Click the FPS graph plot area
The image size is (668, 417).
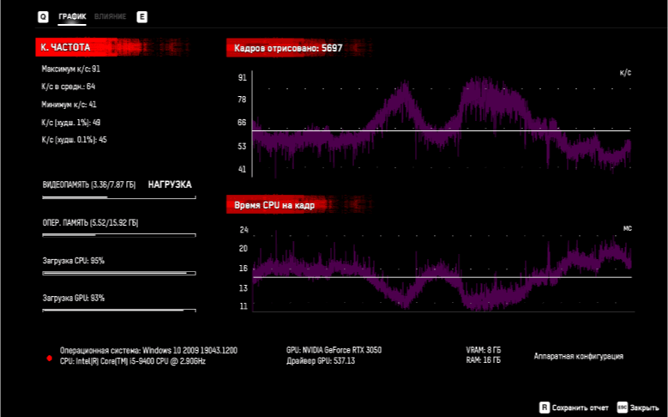click(x=442, y=124)
